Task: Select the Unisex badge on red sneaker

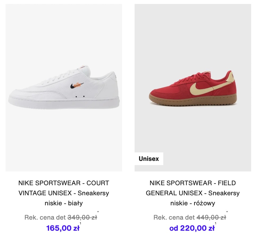Action: click(x=149, y=159)
